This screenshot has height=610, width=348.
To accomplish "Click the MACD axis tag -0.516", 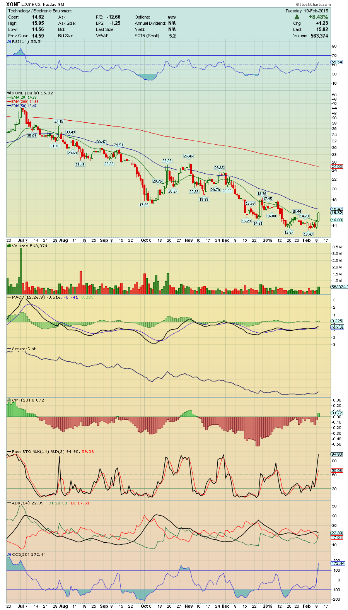I will [337, 326].
